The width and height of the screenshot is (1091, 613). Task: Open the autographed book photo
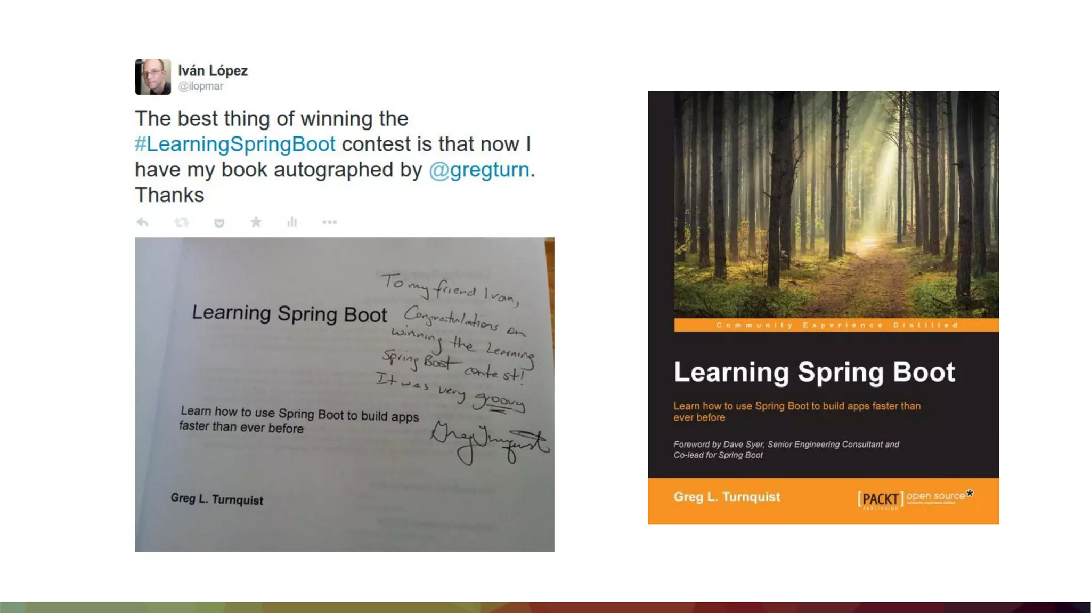(345, 394)
